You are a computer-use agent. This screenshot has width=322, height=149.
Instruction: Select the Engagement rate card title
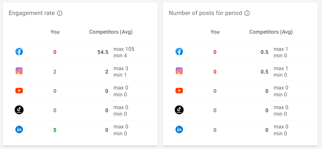pos(32,13)
